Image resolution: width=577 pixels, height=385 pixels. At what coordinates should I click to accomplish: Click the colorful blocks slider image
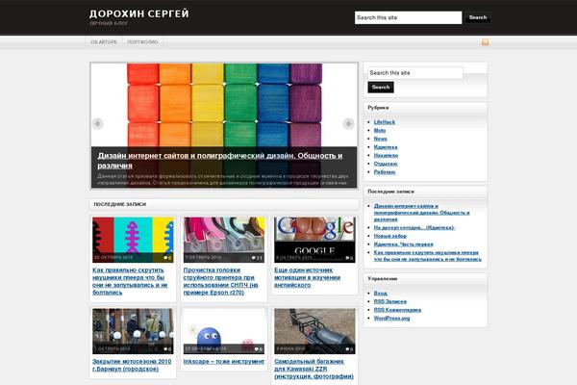224,105
